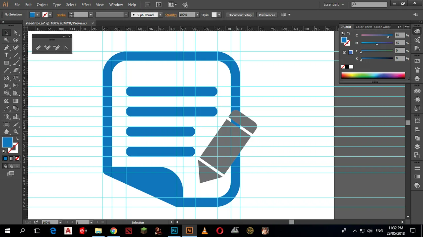
Task: Open the Layers panel icon in dock
Action: tap(417, 147)
